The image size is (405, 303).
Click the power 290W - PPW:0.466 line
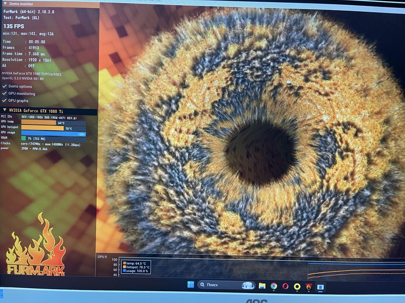tap(24, 148)
